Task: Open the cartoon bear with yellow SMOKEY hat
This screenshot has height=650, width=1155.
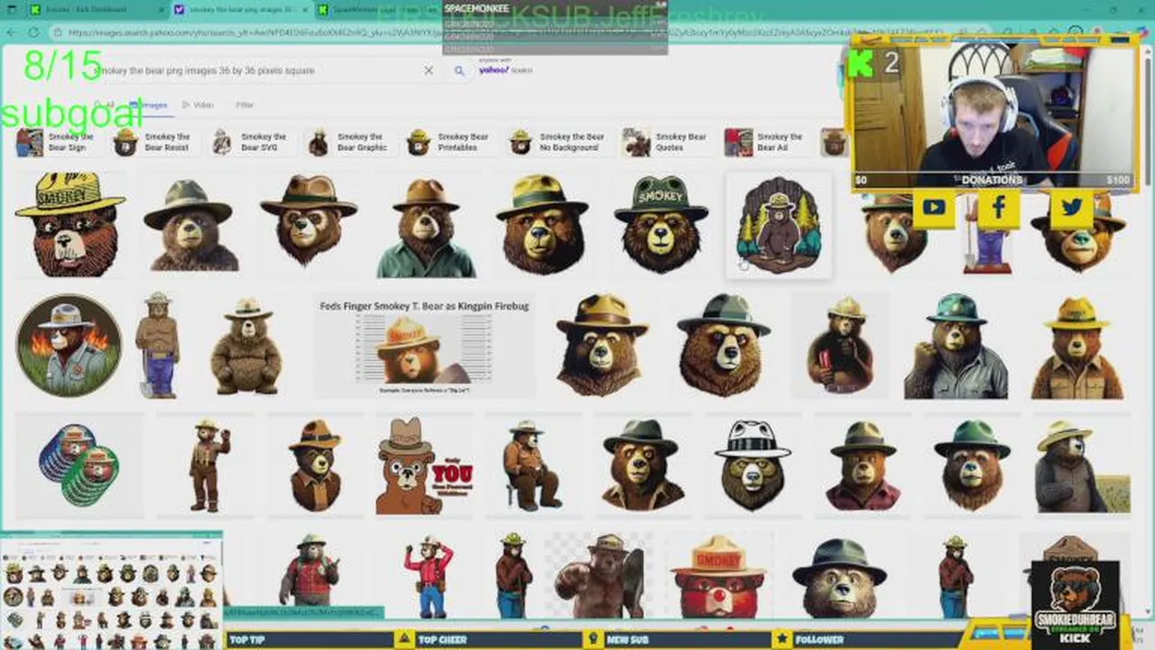Action: point(70,224)
